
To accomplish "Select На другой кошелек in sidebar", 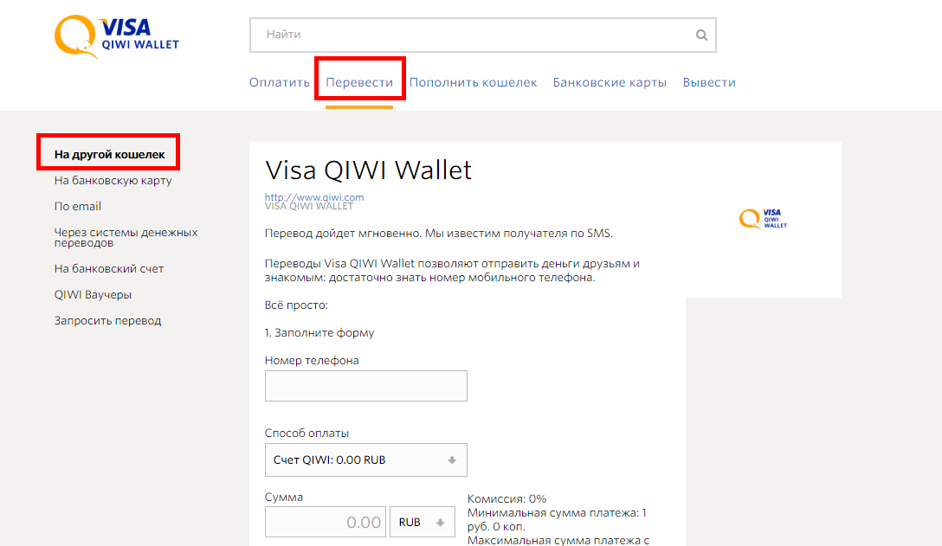I will [109, 154].
